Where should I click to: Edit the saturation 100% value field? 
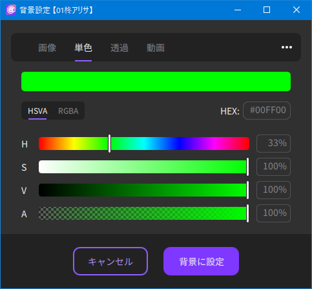[x=273, y=167]
